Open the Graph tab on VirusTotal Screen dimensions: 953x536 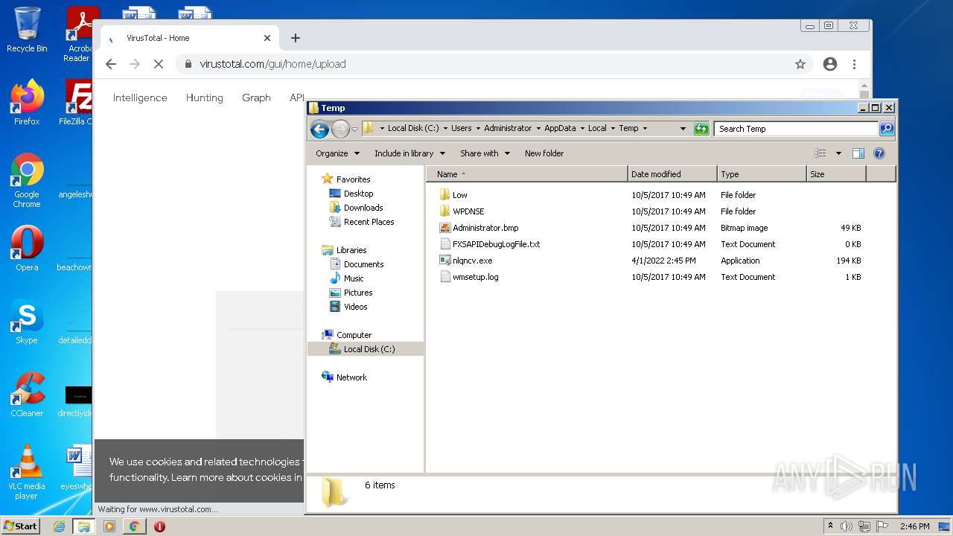[x=256, y=98]
